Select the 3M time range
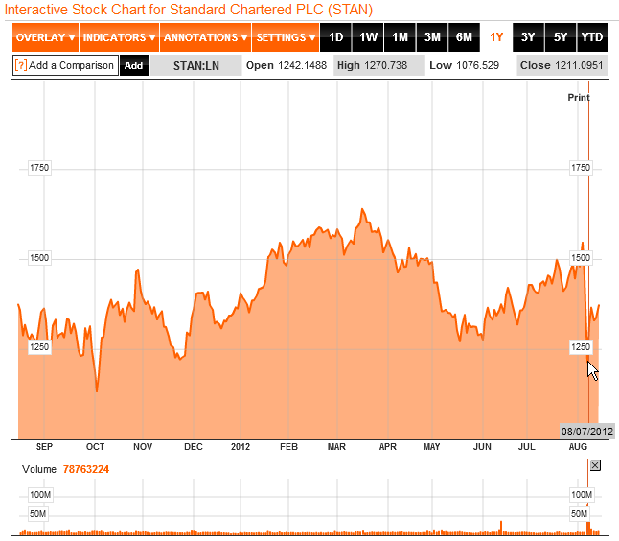Image resolution: width=619 pixels, height=541 pixels. (x=432, y=37)
